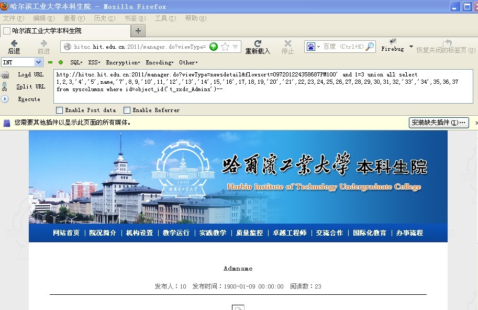Toggle the Enable Referrer checkbox
The width and height of the screenshot is (478, 310).
tap(127, 110)
